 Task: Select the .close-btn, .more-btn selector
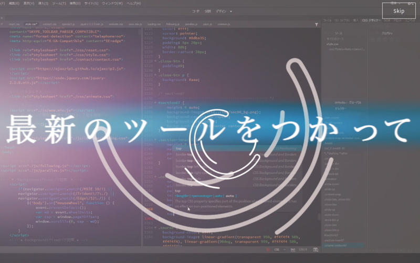337,199
